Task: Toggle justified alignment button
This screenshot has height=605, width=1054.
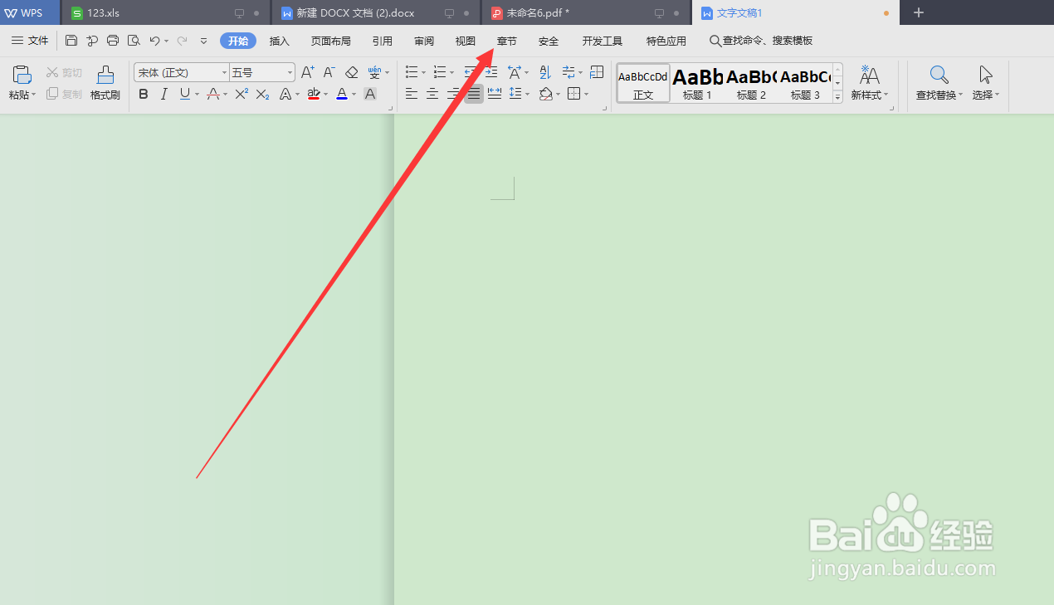Action: [x=474, y=95]
